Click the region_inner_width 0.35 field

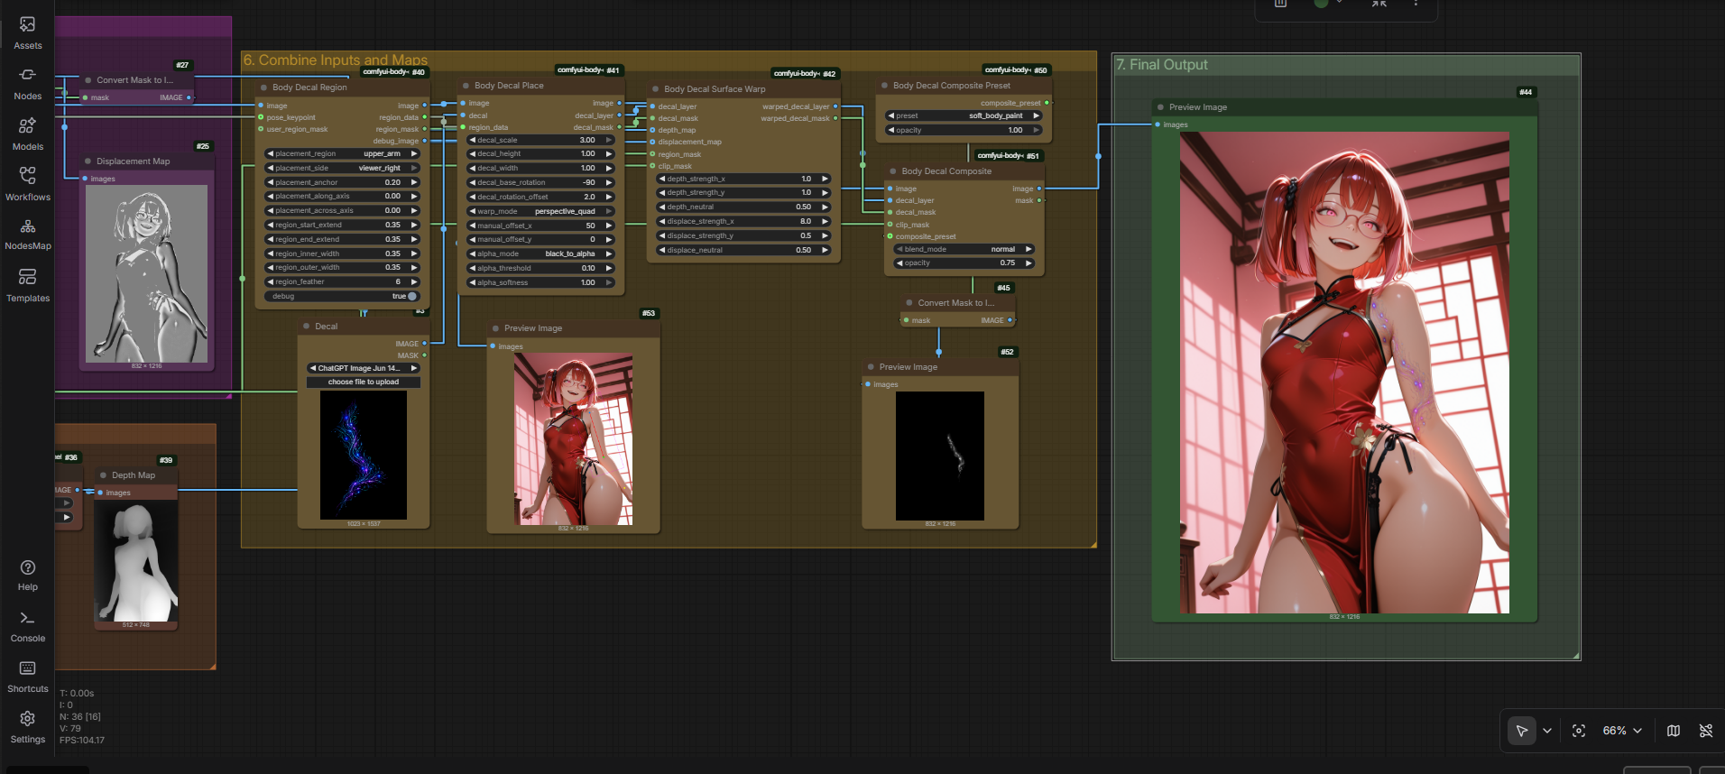pyautogui.click(x=342, y=253)
